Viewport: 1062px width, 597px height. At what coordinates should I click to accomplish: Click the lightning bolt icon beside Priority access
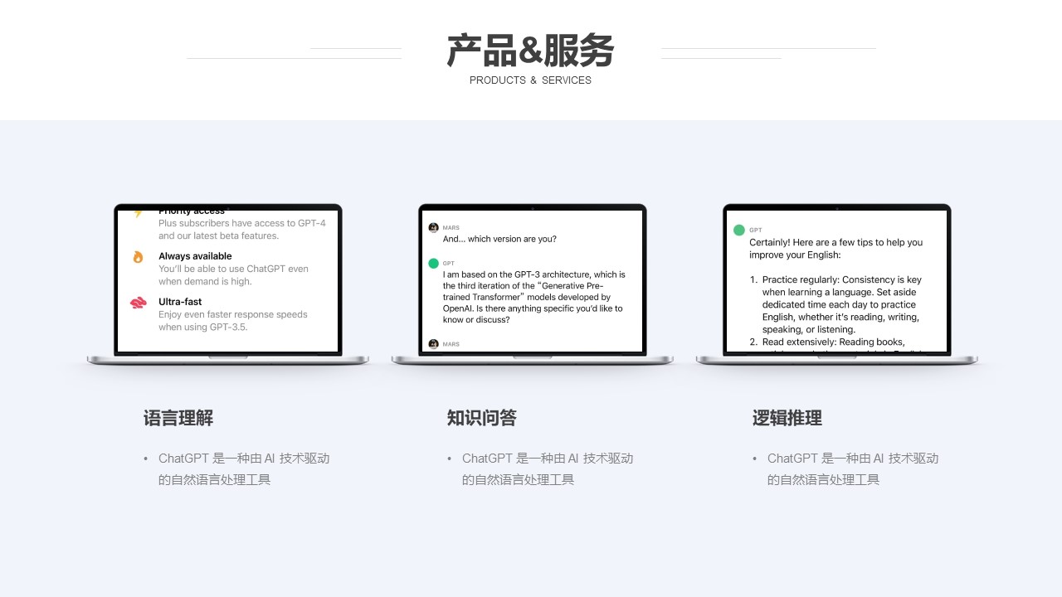(138, 214)
